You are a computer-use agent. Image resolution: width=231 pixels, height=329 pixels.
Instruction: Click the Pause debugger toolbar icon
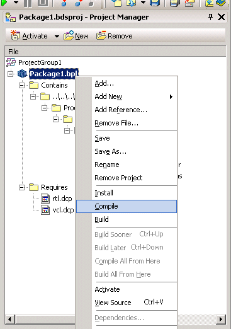click(x=28, y=3)
